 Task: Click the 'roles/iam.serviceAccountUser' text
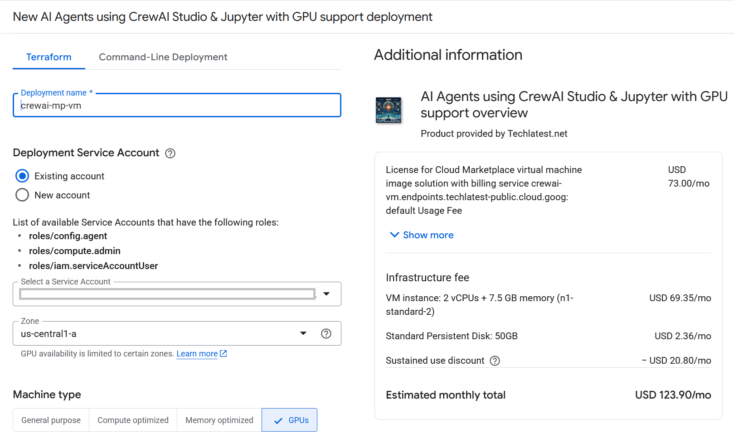pos(93,266)
